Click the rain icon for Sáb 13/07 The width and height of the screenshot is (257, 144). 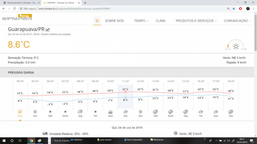(x=155, y=112)
